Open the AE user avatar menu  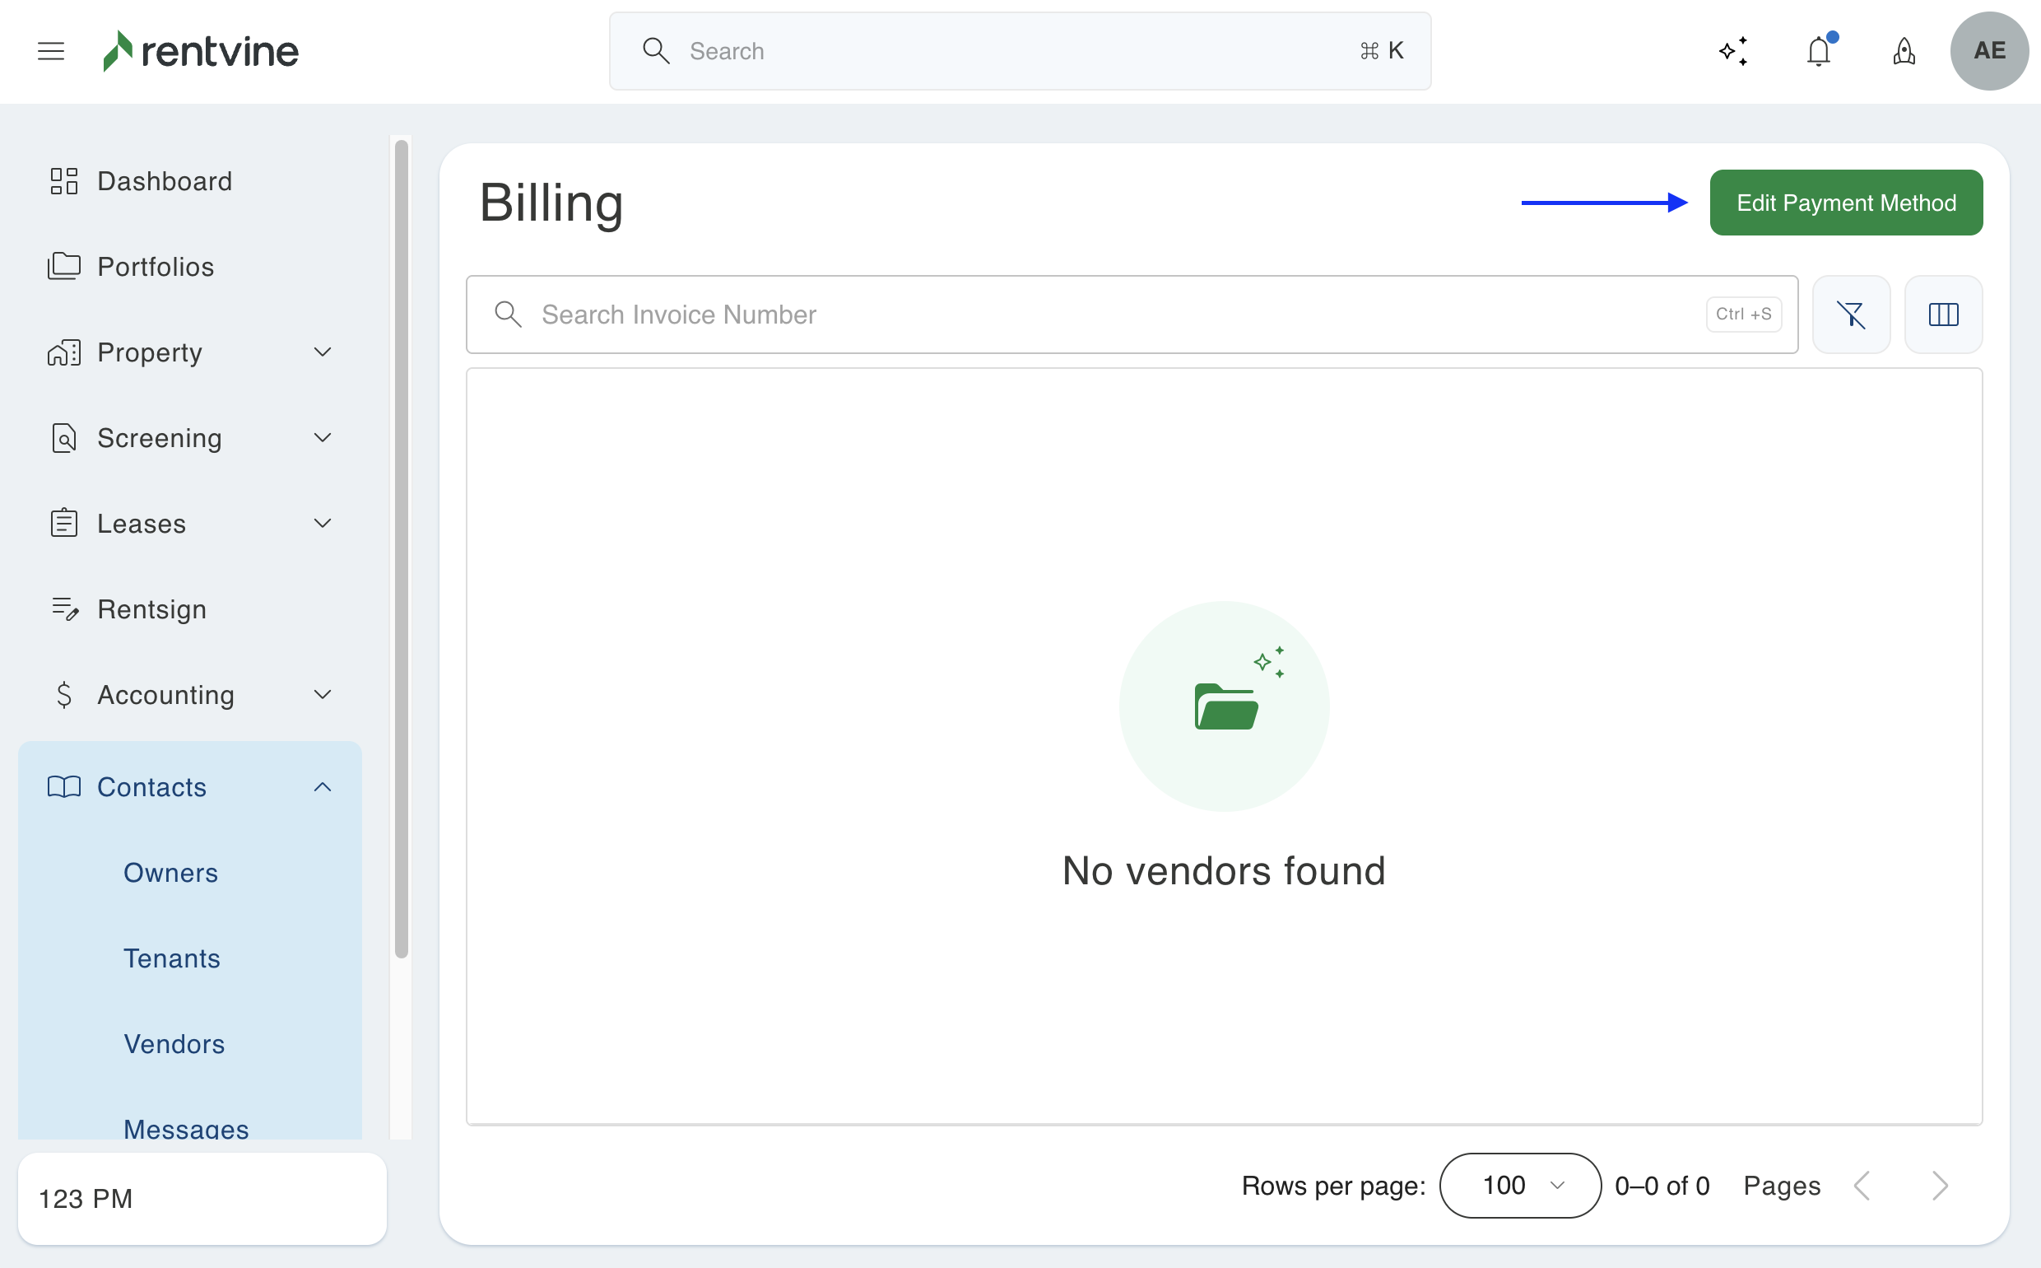pyautogui.click(x=1989, y=51)
